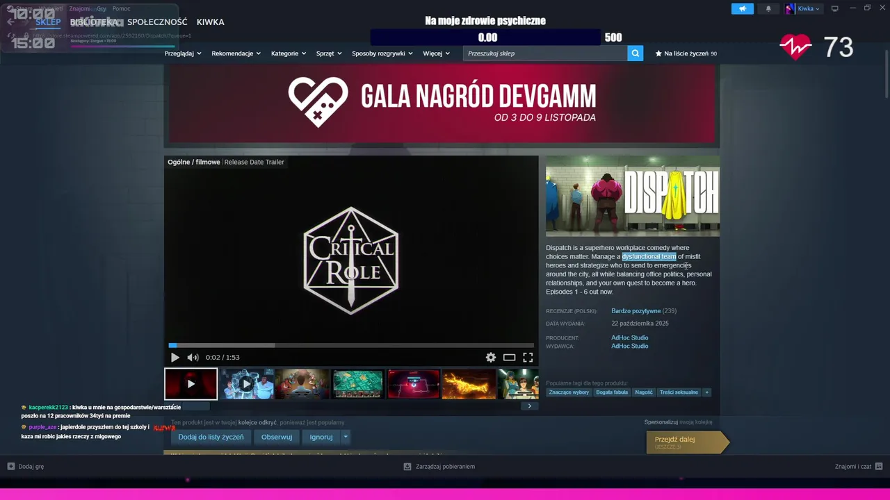Viewport: 890px width, 500px height.
Task: Click the Add a game plus icon
Action: [x=11, y=467]
